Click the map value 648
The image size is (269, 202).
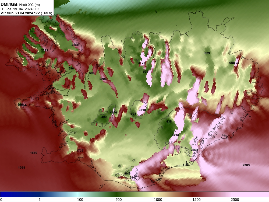[128, 173]
